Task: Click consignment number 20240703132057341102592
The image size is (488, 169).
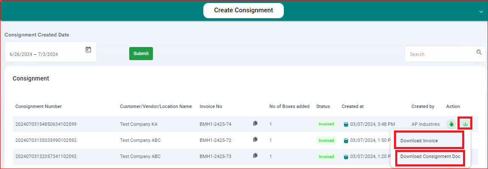Action: point(46,157)
